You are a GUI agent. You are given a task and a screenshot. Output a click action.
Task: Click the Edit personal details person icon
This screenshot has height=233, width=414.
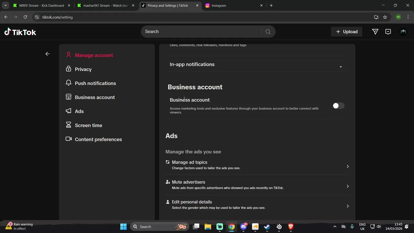(x=168, y=202)
